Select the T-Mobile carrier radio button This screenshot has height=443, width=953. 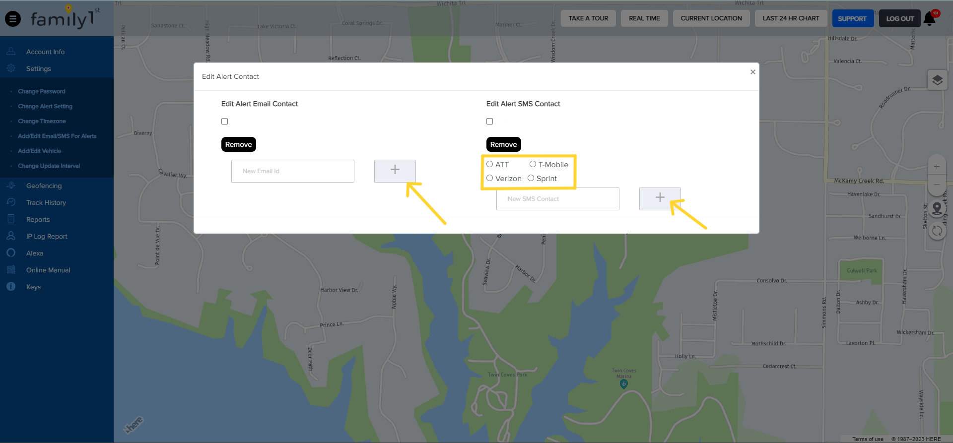click(533, 164)
